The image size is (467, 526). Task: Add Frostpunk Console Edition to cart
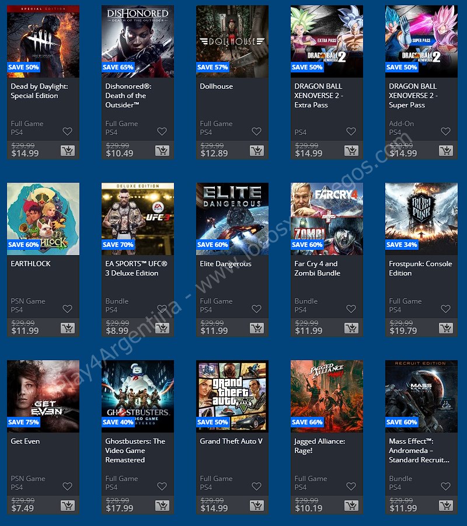click(x=446, y=328)
